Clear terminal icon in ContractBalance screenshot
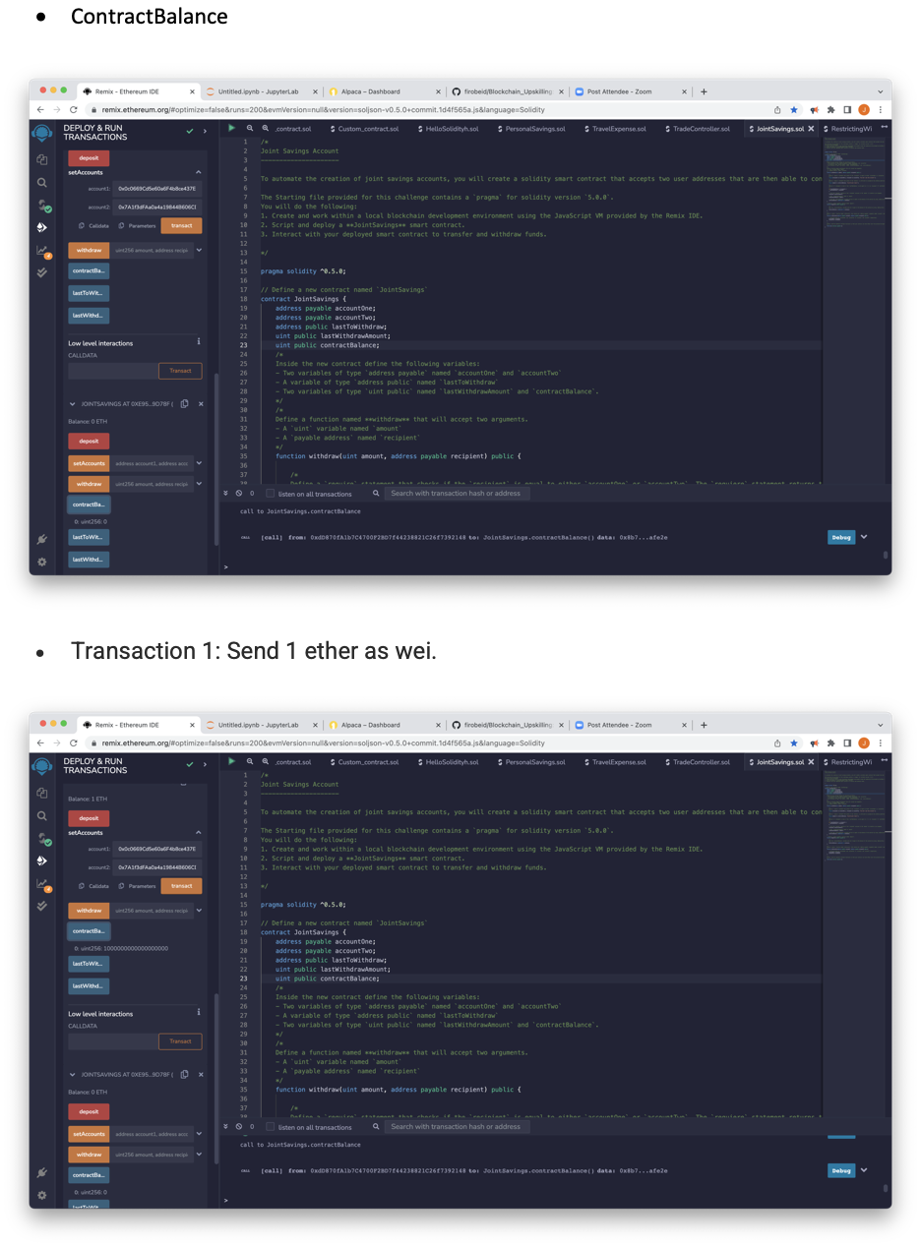 pyautogui.click(x=240, y=494)
